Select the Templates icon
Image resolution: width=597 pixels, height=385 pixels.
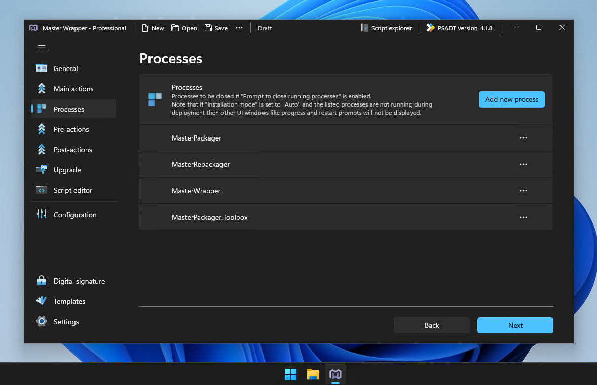click(42, 301)
